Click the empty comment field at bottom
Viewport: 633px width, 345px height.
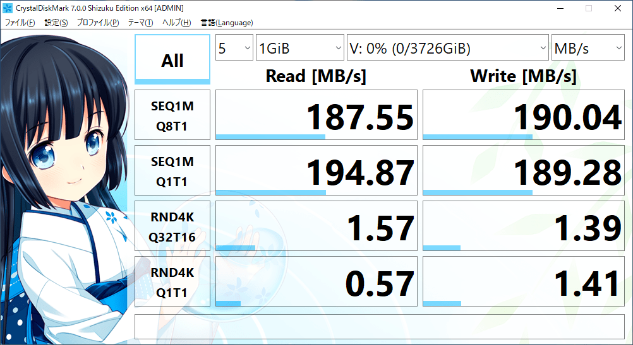click(x=380, y=327)
